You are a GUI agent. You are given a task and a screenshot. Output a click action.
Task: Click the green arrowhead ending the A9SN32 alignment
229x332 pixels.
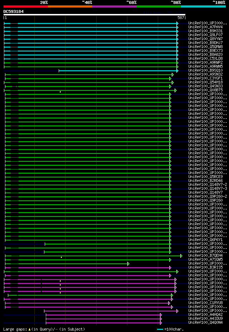pos(172,74)
